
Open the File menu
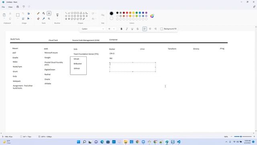3,7
